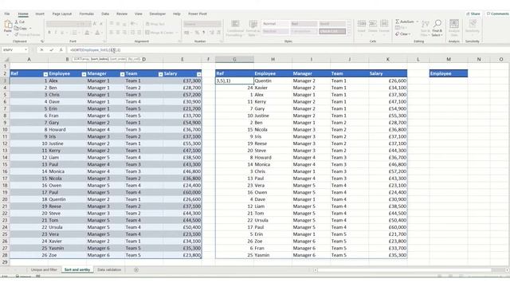
Task: Click the Find & Select magnifier icon
Action: pos(437,24)
